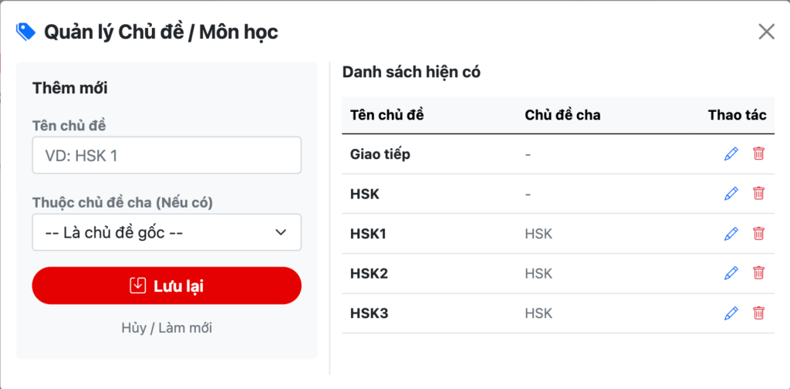
Task: Edit the HSK topic row
Action: [731, 194]
